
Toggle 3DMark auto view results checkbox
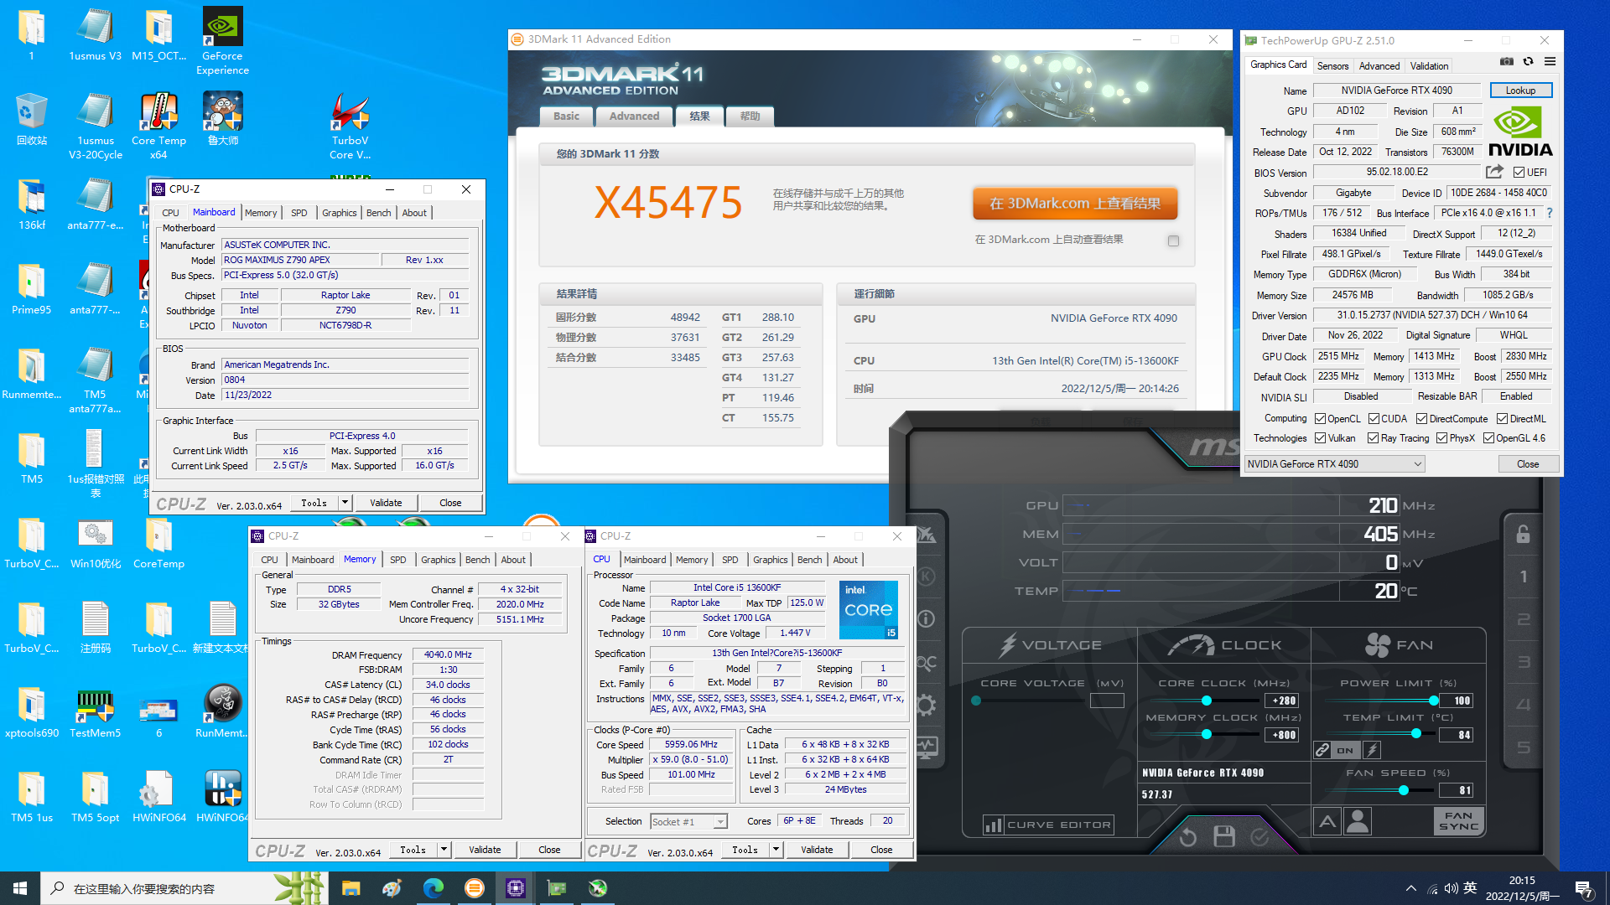tap(1173, 241)
